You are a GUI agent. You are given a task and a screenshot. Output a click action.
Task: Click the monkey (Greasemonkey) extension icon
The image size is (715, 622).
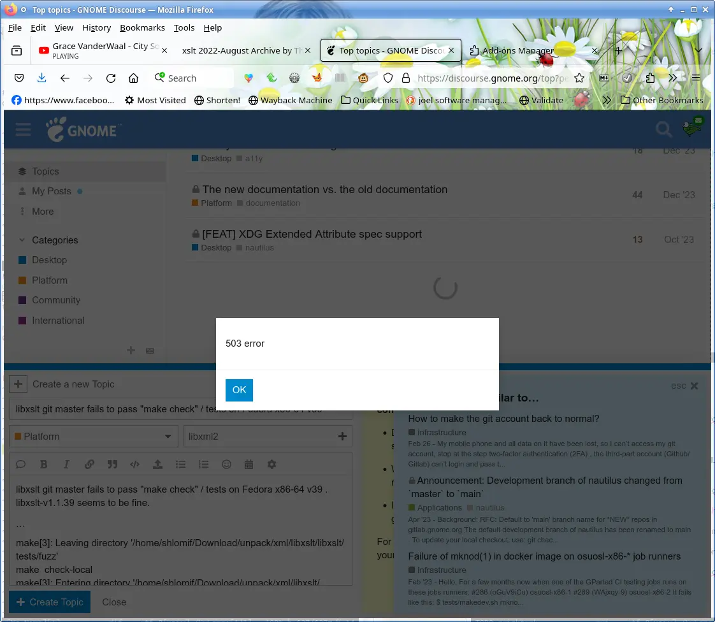[x=363, y=78]
